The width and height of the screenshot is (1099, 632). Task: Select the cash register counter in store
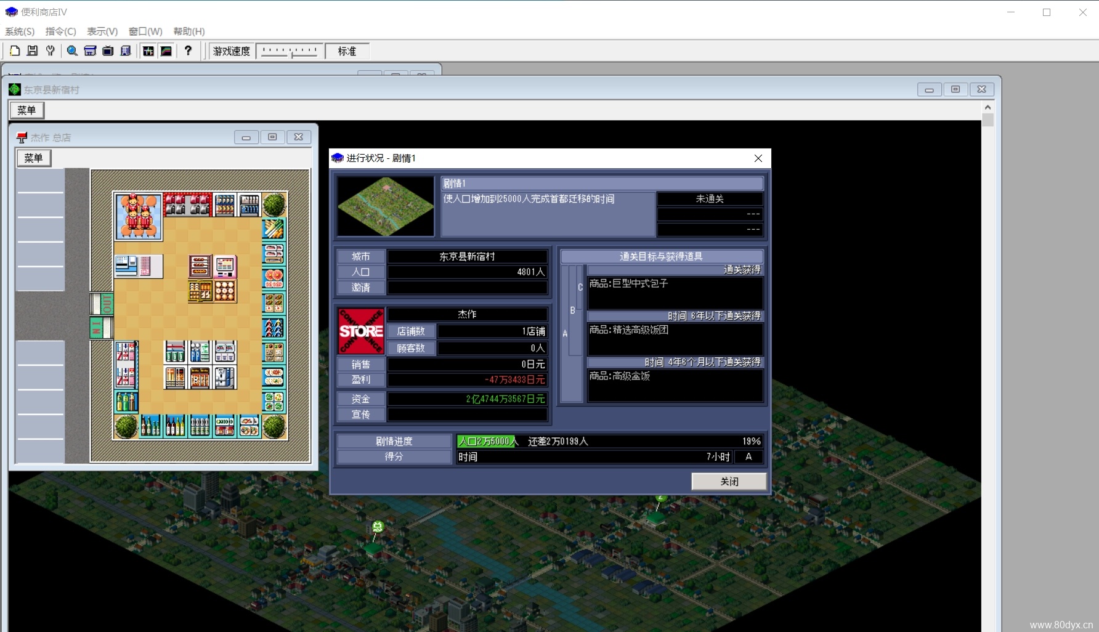pyautogui.click(x=139, y=266)
